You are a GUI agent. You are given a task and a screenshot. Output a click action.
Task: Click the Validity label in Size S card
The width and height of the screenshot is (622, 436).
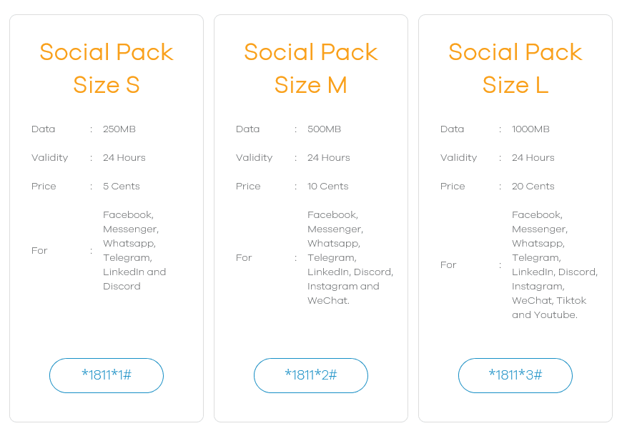click(50, 158)
